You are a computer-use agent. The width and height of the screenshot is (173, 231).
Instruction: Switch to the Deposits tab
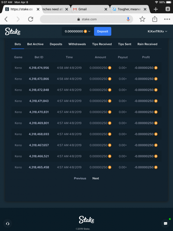coord(56,44)
